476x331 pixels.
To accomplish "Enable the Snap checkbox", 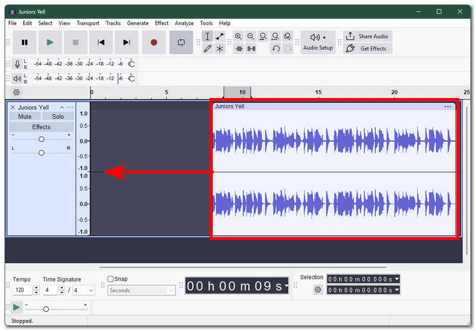I will pyautogui.click(x=111, y=279).
